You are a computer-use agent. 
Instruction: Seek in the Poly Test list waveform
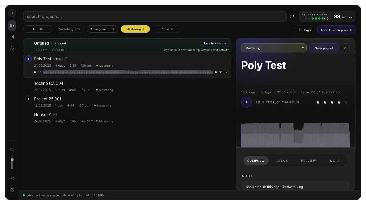pyautogui.click(x=128, y=72)
